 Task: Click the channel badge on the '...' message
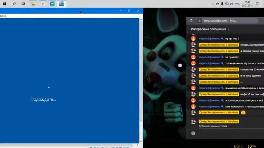click(x=219, y=82)
